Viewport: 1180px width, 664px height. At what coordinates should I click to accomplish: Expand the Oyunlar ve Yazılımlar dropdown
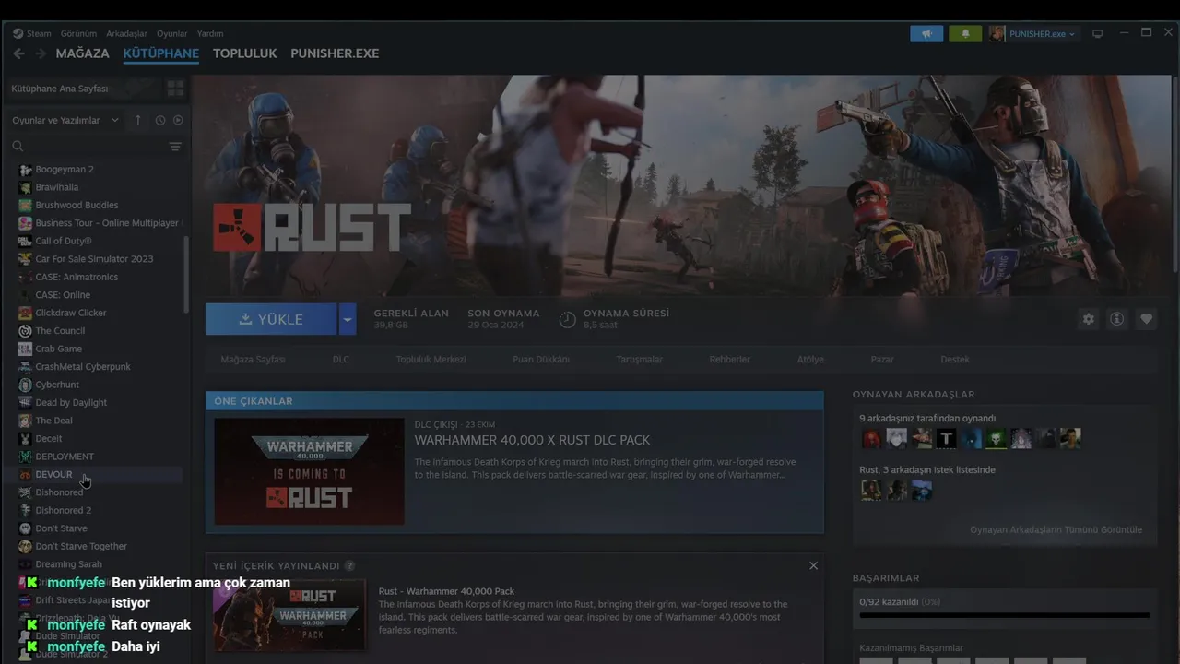tap(65, 120)
